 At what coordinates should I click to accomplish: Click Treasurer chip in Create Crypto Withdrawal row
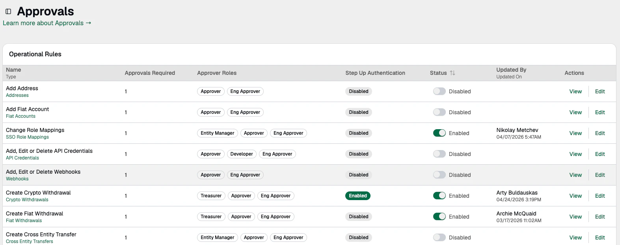point(211,196)
